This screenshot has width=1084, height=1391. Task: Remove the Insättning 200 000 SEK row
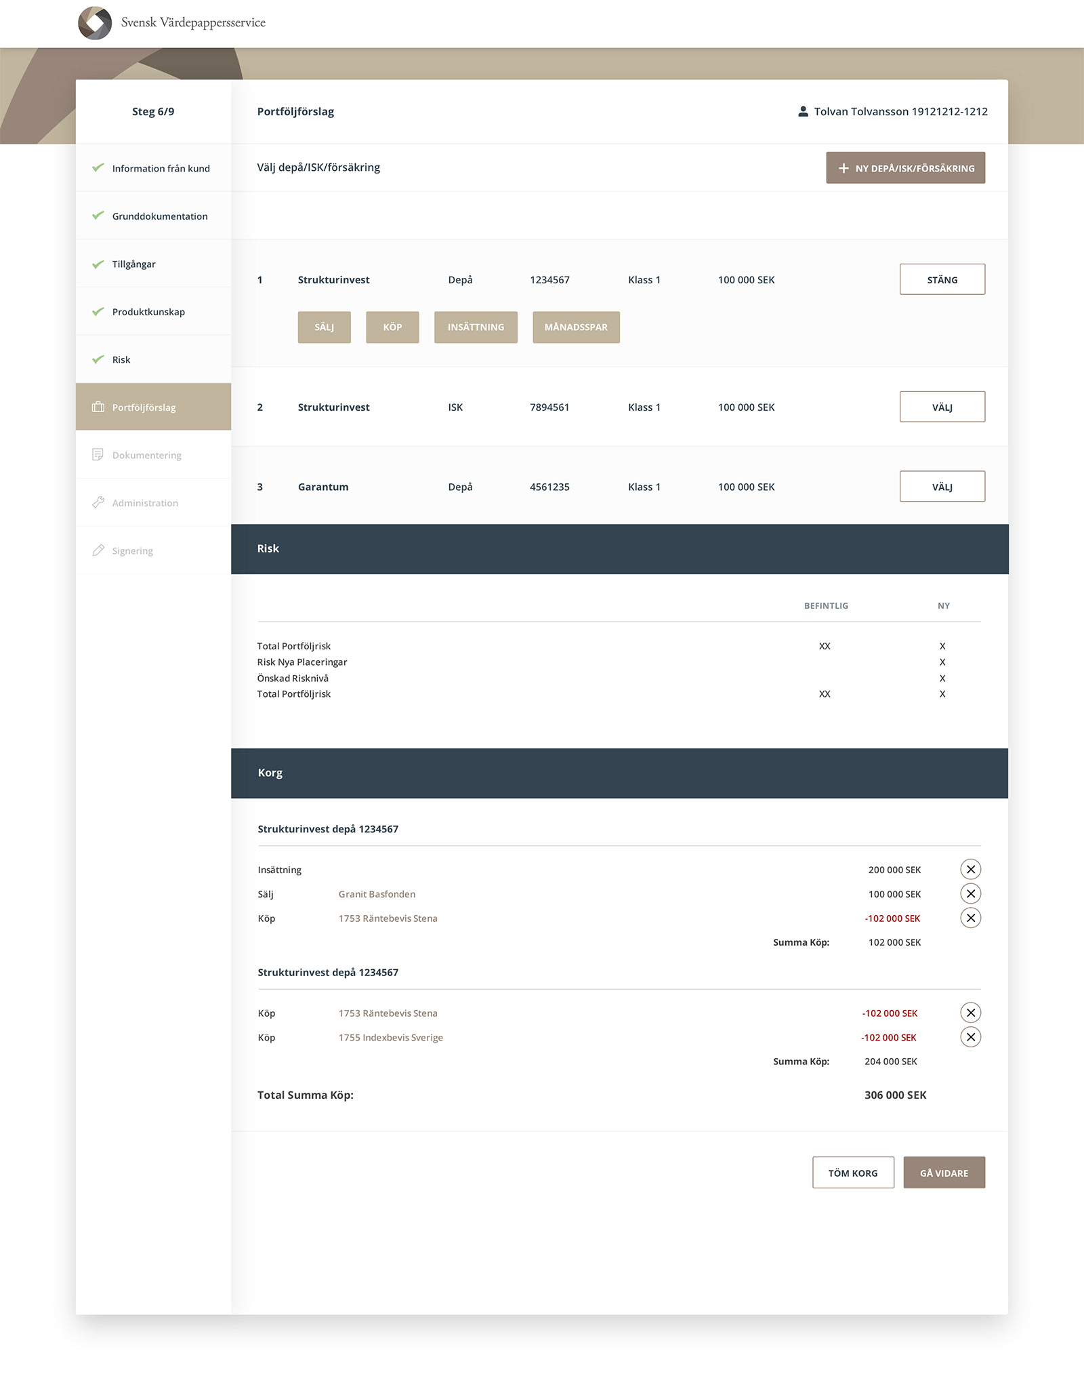pyautogui.click(x=971, y=869)
